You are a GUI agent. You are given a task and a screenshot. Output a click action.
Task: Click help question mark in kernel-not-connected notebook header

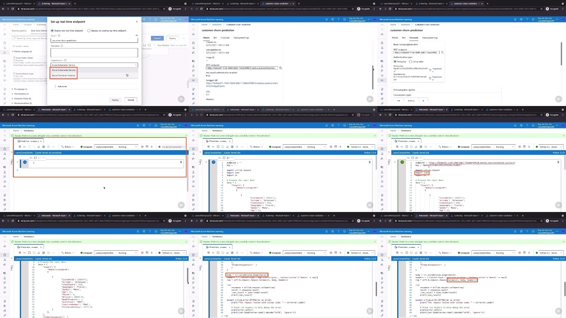coord(150,125)
